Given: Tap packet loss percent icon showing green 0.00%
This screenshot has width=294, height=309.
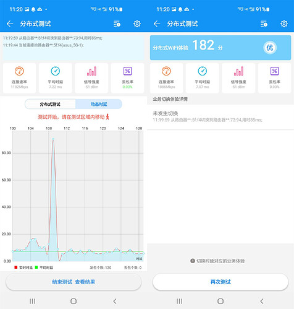Looking at the screenshot, I should coord(127,71).
